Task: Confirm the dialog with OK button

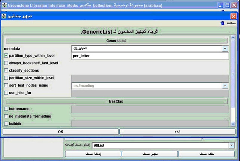Action: pyautogui.click(x=61, y=132)
